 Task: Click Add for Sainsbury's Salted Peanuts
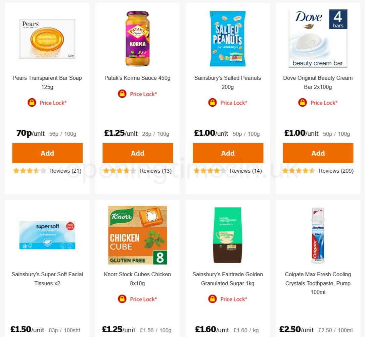click(228, 153)
